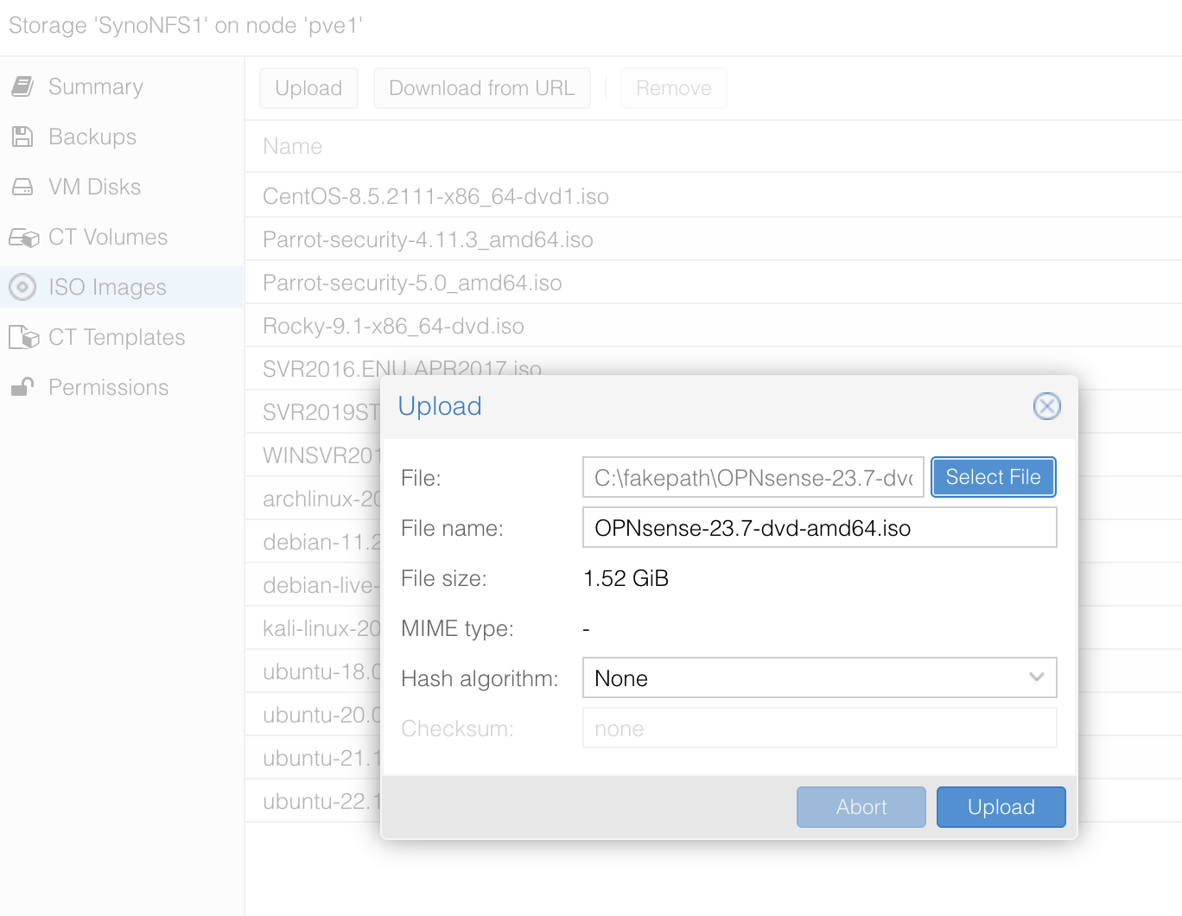Screen dimensions: 1182x916
Task: Click the Download from URL button
Action: pyautogui.click(x=481, y=87)
